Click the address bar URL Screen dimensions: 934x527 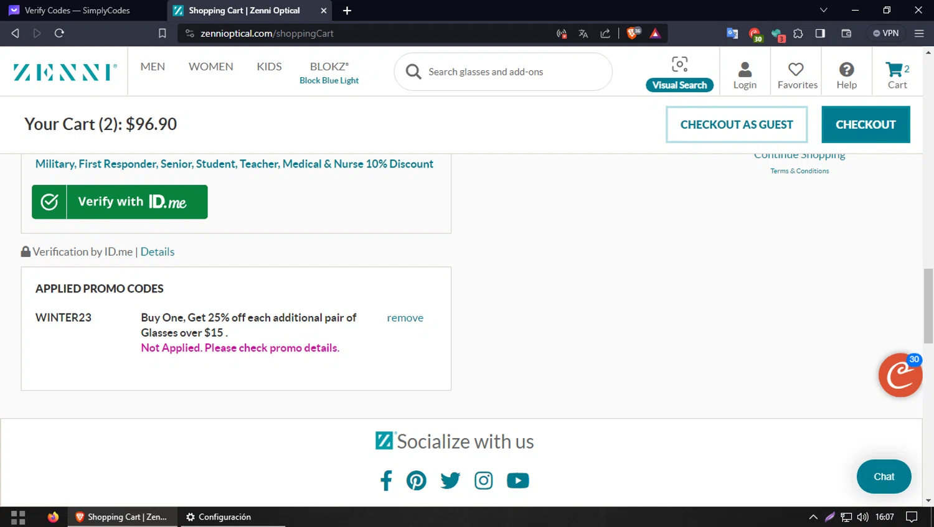click(x=267, y=34)
